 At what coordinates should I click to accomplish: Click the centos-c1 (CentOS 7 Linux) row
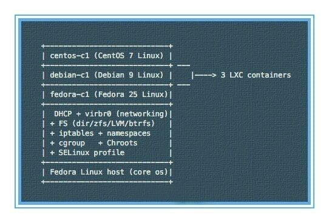107,56
